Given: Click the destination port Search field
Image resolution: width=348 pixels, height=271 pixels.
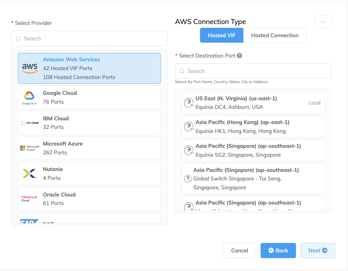Looking at the screenshot, I should point(253,71).
